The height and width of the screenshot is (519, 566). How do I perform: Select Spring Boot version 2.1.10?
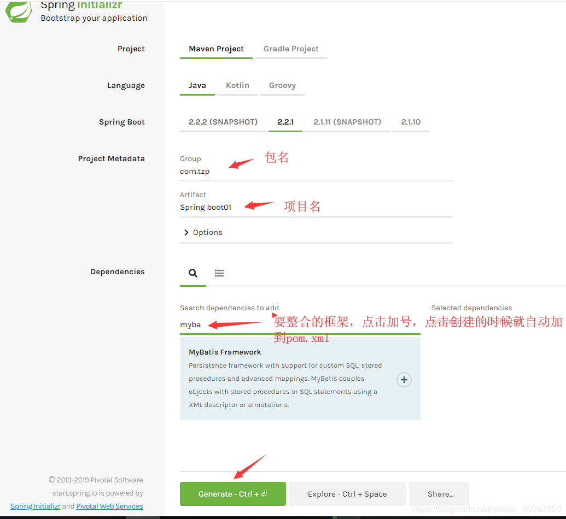411,122
